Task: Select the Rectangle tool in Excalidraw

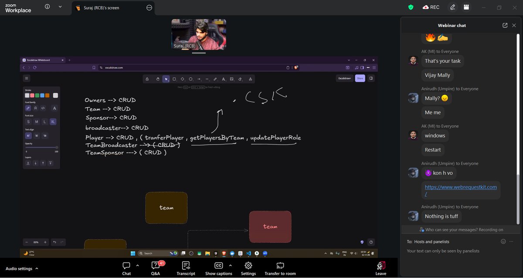Action: coord(174,79)
